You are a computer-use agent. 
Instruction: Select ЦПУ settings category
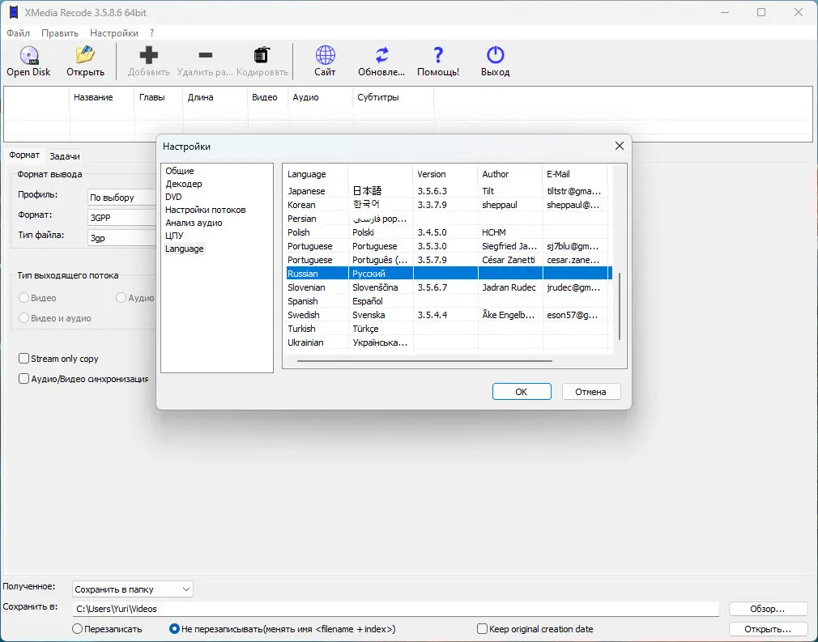click(174, 236)
